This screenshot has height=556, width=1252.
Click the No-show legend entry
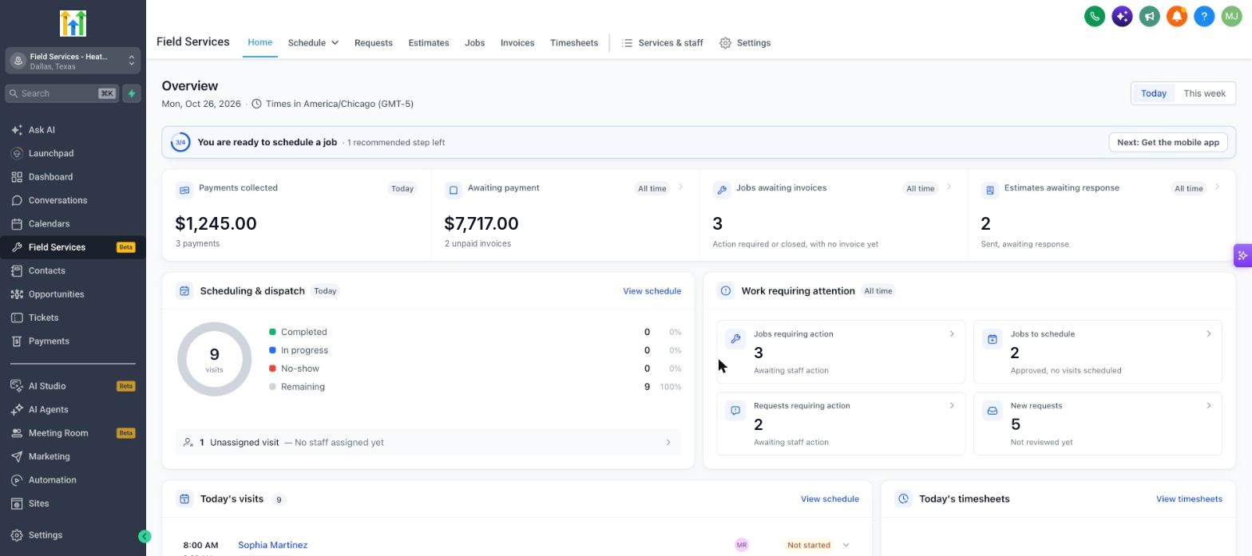294,369
